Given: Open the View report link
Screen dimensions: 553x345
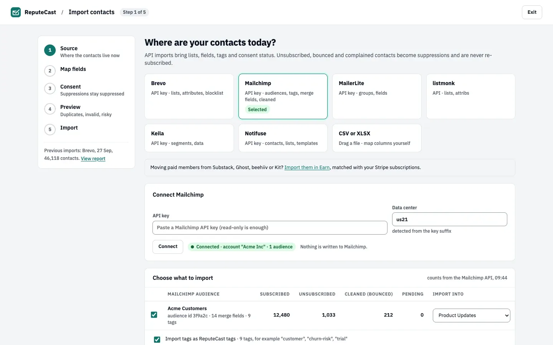Looking at the screenshot, I should click(93, 158).
